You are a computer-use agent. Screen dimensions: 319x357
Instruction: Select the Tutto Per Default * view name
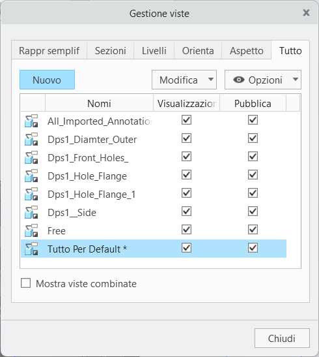tap(87, 249)
